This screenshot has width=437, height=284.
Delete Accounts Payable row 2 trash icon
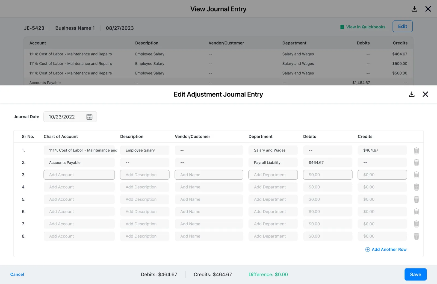click(416, 163)
